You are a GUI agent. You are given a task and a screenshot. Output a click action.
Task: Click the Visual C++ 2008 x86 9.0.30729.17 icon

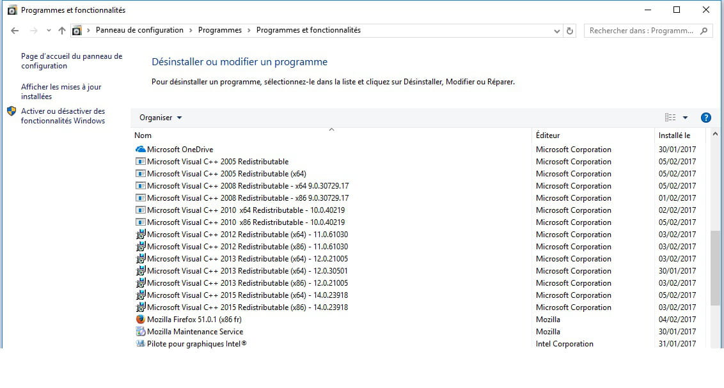point(140,198)
